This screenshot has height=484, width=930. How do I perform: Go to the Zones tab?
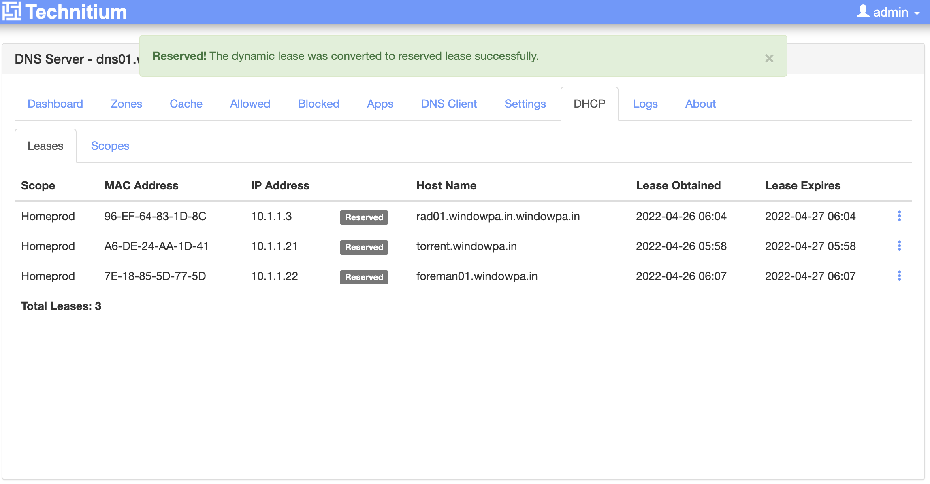(x=126, y=104)
